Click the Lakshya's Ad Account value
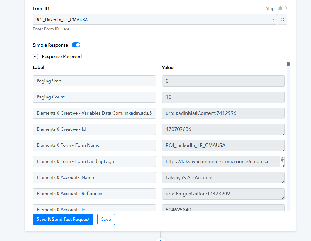Image resolution: width=311 pixels, height=241 pixels. point(223,178)
